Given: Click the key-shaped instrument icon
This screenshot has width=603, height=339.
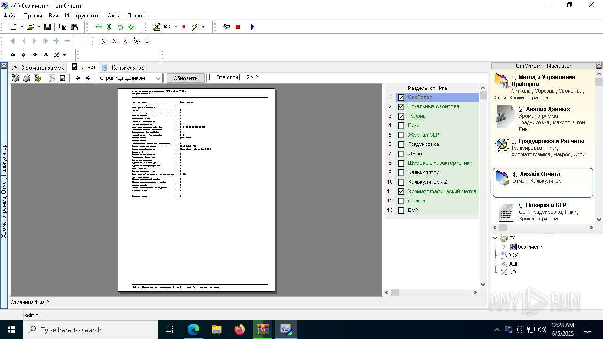Looking at the screenshot, I should [227, 27].
